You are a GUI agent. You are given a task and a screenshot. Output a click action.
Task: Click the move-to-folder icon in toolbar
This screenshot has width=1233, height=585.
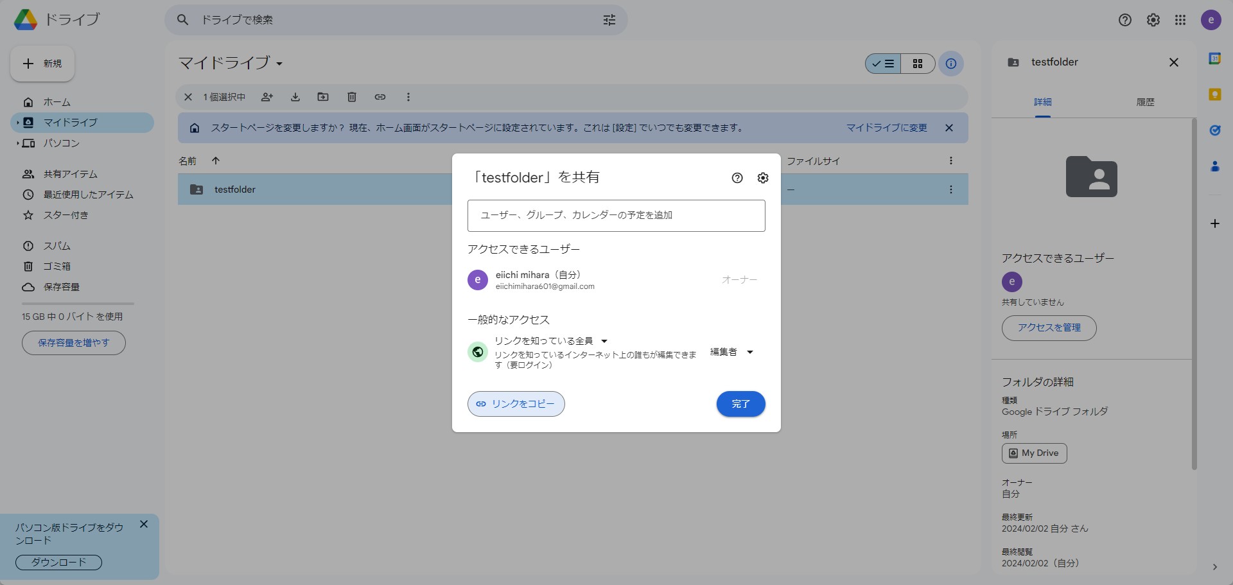[323, 97]
